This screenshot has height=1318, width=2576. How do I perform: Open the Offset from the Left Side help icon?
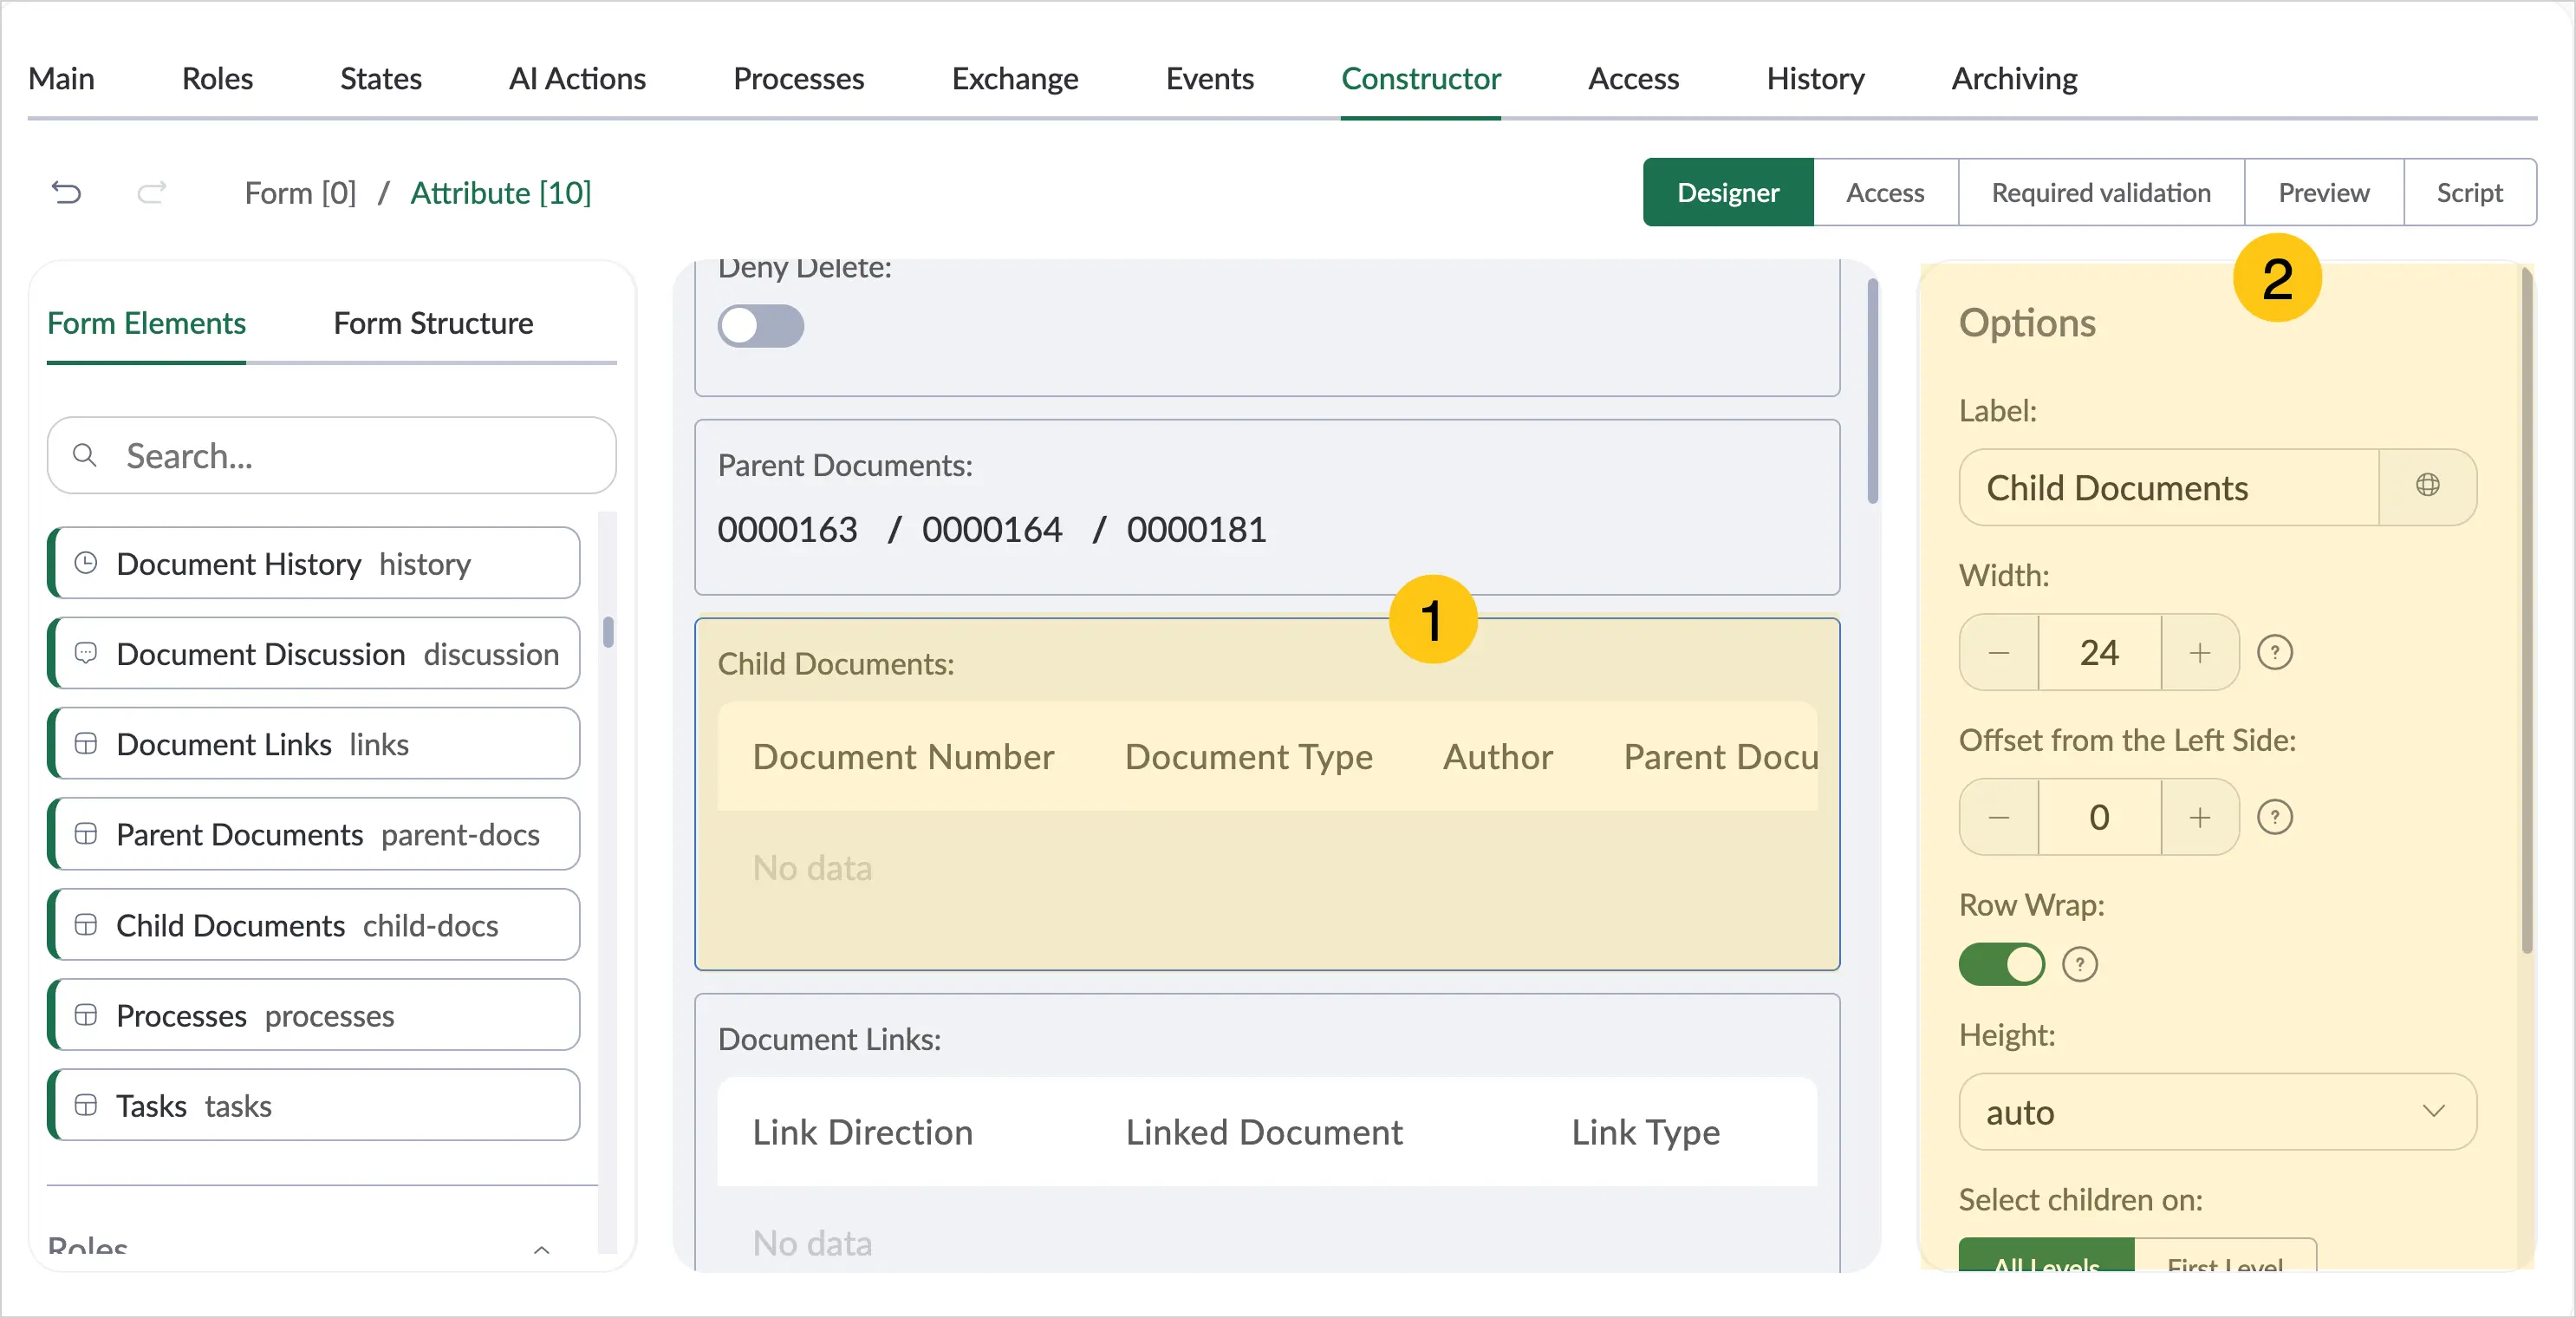pos(2275,818)
